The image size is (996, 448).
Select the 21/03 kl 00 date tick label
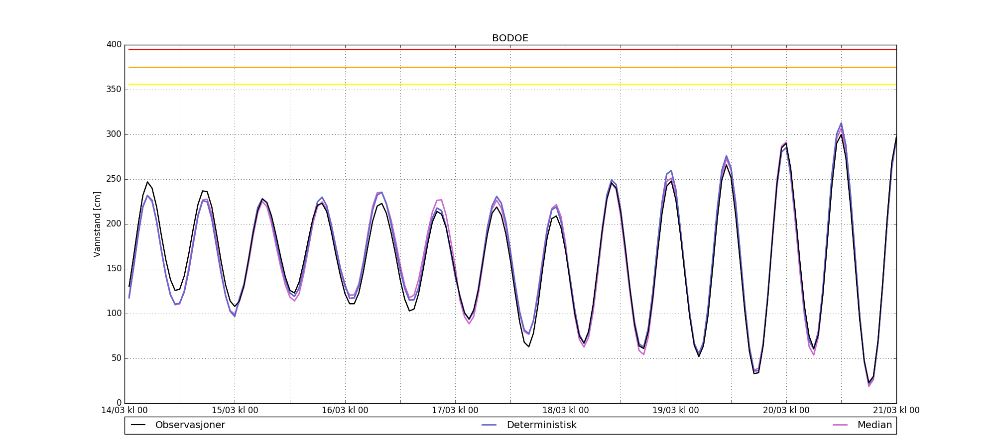[x=896, y=411]
